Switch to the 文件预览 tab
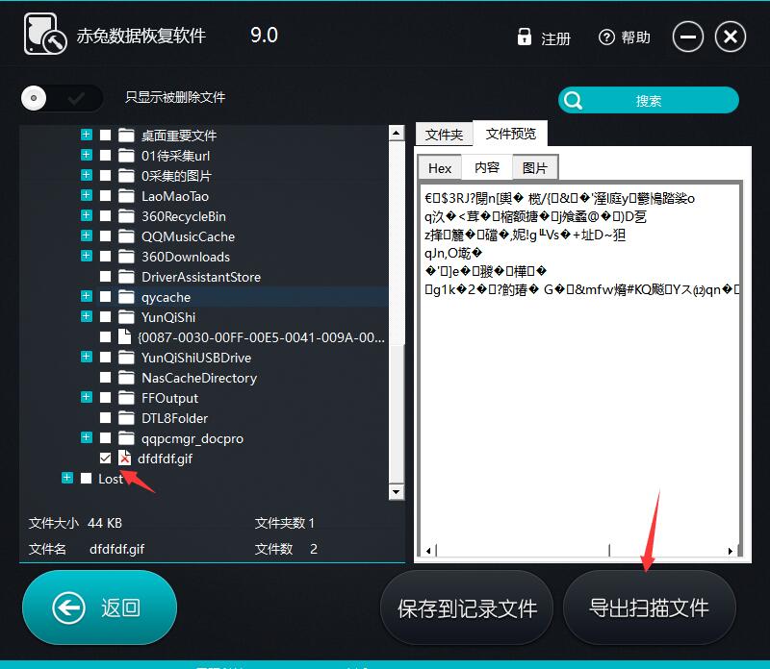 click(510, 134)
